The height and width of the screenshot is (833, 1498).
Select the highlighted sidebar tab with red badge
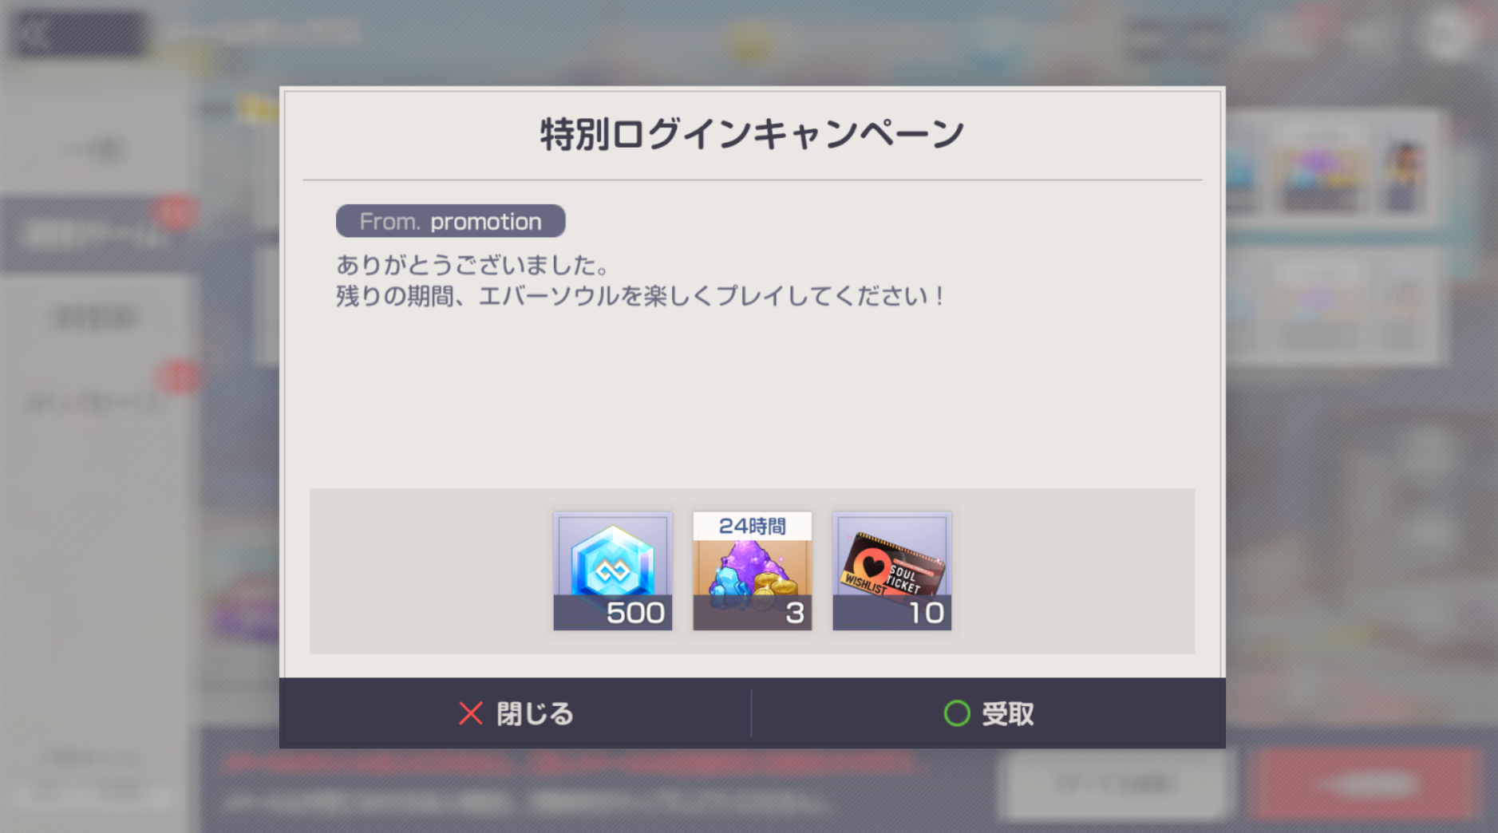[96, 234]
